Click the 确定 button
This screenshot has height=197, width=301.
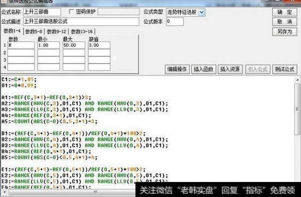(x=284, y=12)
